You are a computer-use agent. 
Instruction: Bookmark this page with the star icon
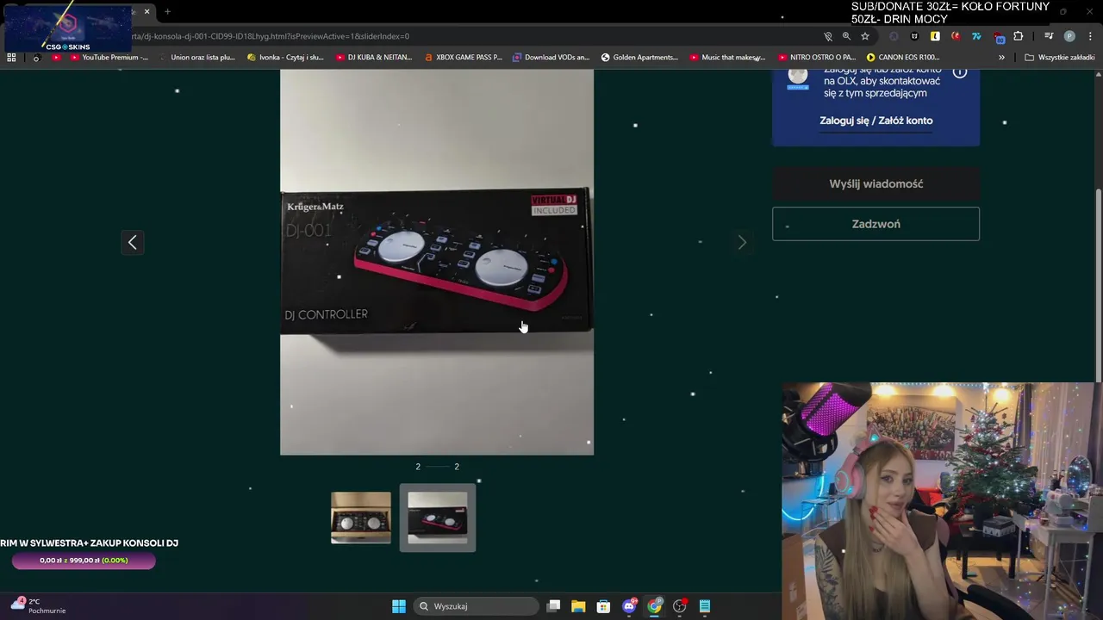tap(865, 36)
